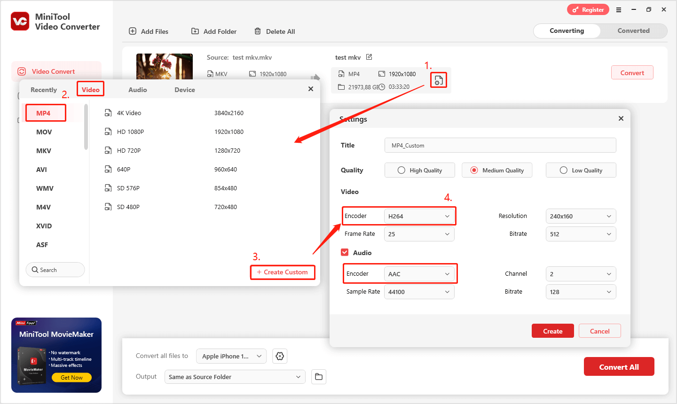Image resolution: width=677 pixels, height=404 pixels.
Task: Click the Register key button
Action: [588, 9]
